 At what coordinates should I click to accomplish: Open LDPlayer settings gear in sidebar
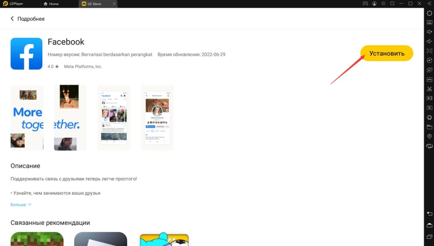tap(429, 13)
